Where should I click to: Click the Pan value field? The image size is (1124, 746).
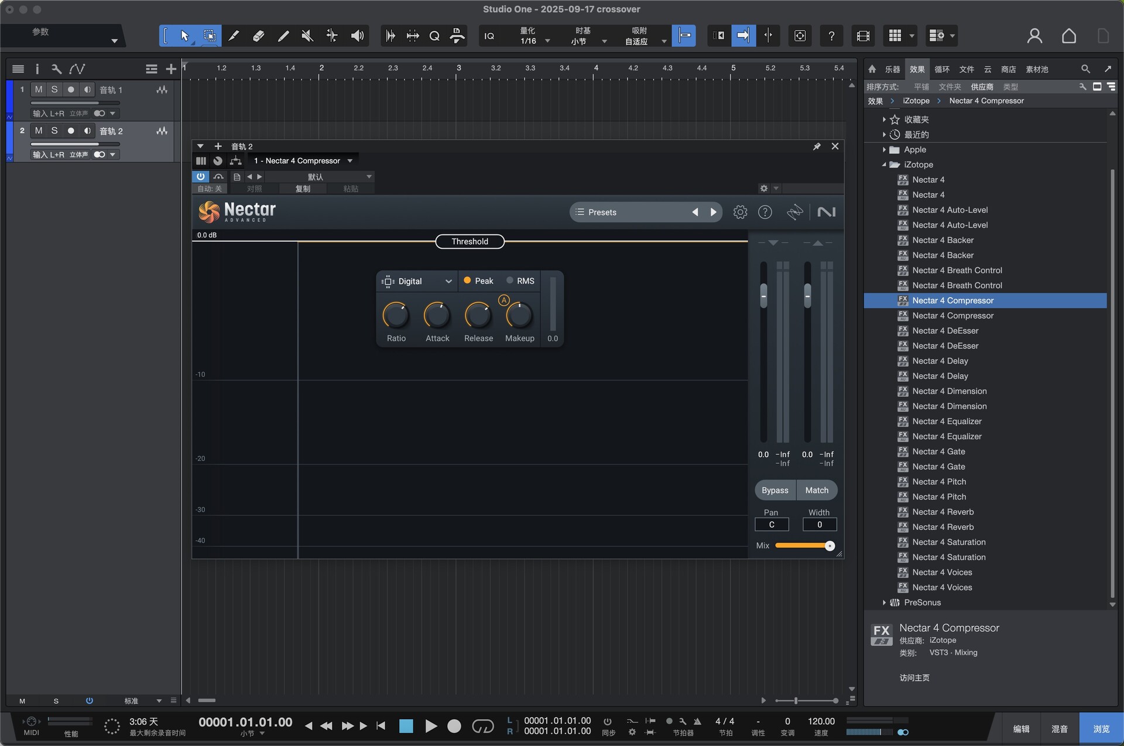tap(772, 525)
